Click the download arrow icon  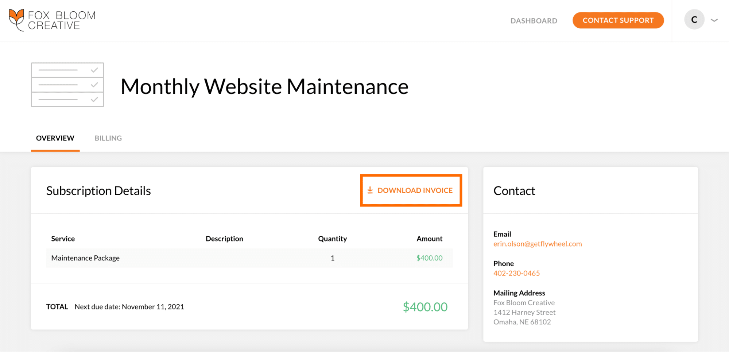coord(370,190)
